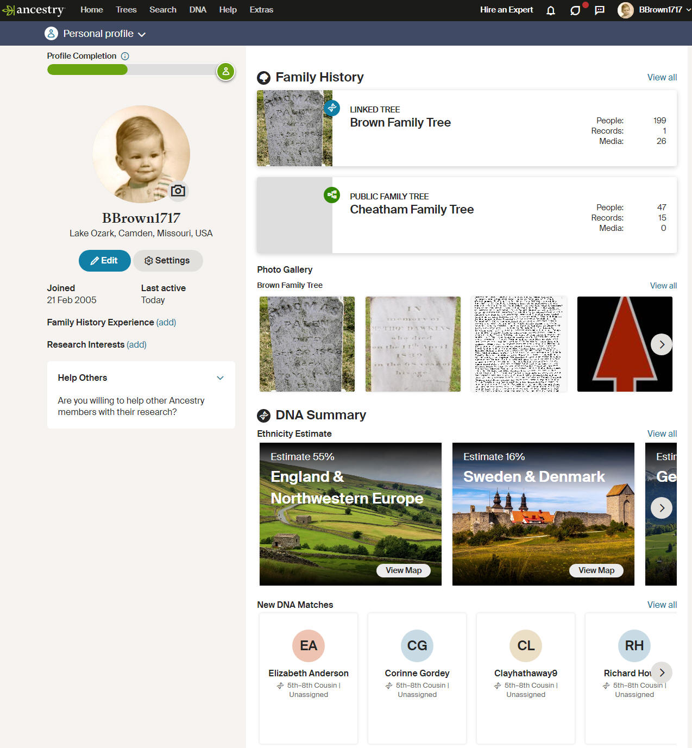This screenshot has width=692, height=748.
Task: Collapse the Help Others section
Action: point(220,378)
